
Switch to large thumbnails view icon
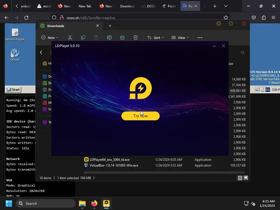pyautogui.click(x=246, y=178)
